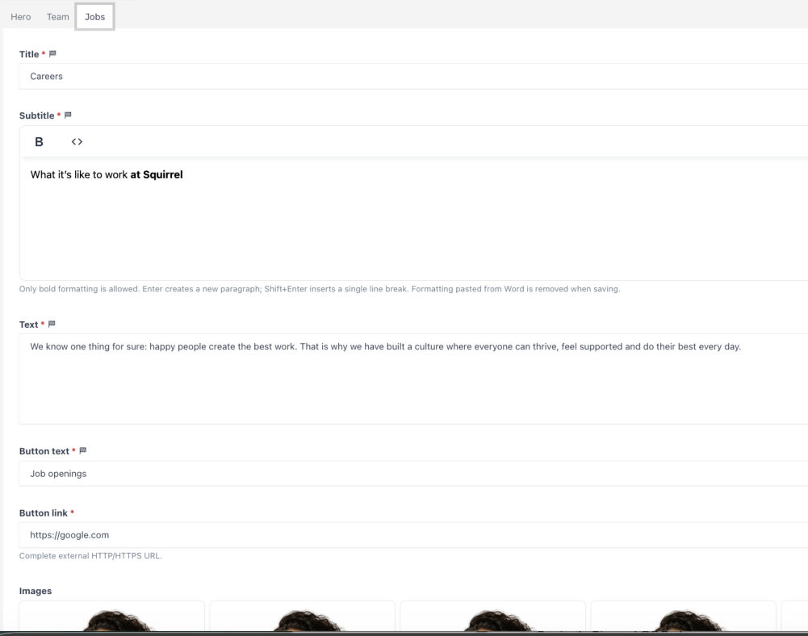Viewport: 808px width, 636px height.
Task: Select the Jobs tab
Action: [x=94, y=17]
